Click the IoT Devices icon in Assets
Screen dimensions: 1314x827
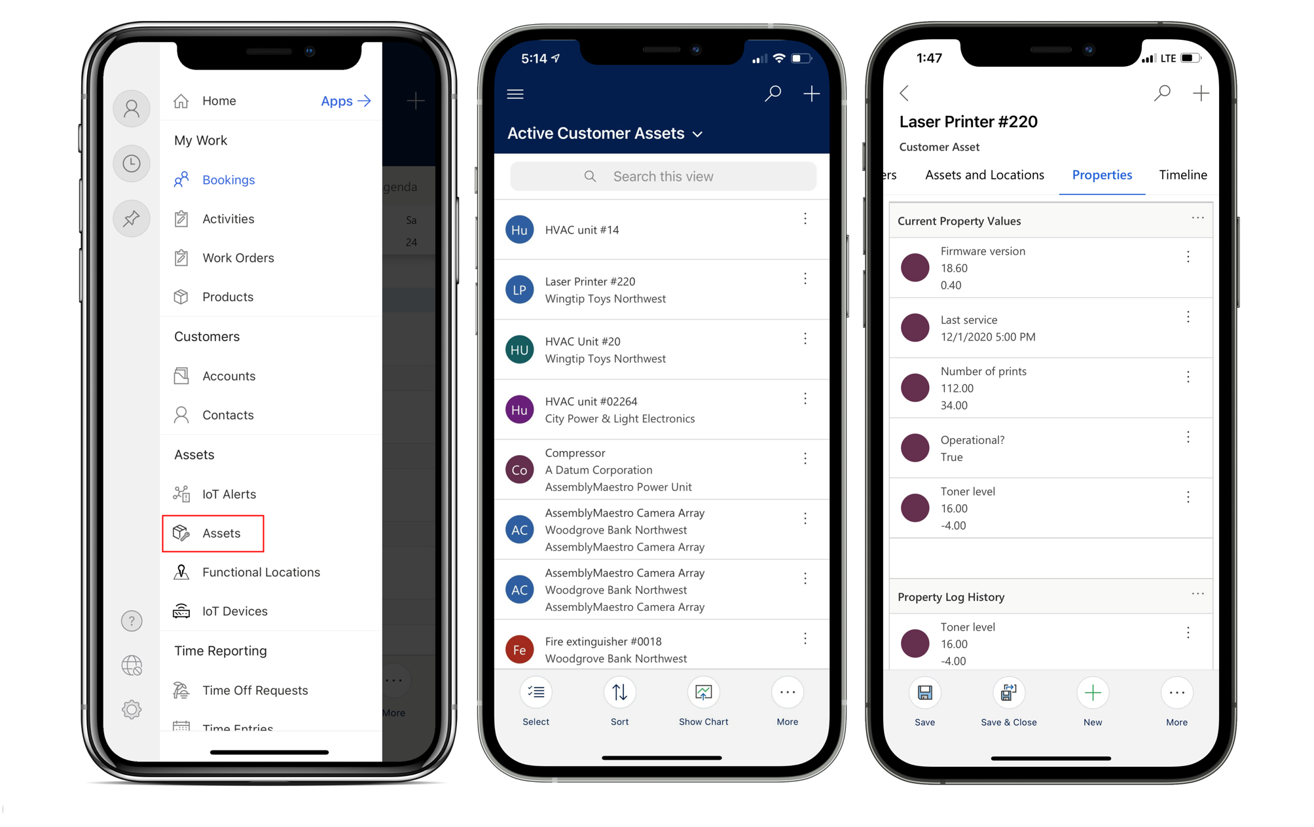(182, 611)
